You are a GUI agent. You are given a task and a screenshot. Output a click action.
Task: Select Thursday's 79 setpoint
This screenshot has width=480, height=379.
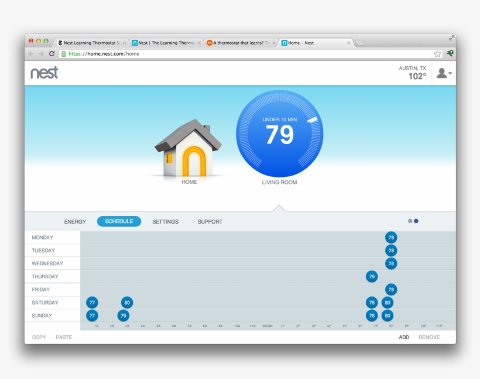pyautogui.click(x=372, y=276)
